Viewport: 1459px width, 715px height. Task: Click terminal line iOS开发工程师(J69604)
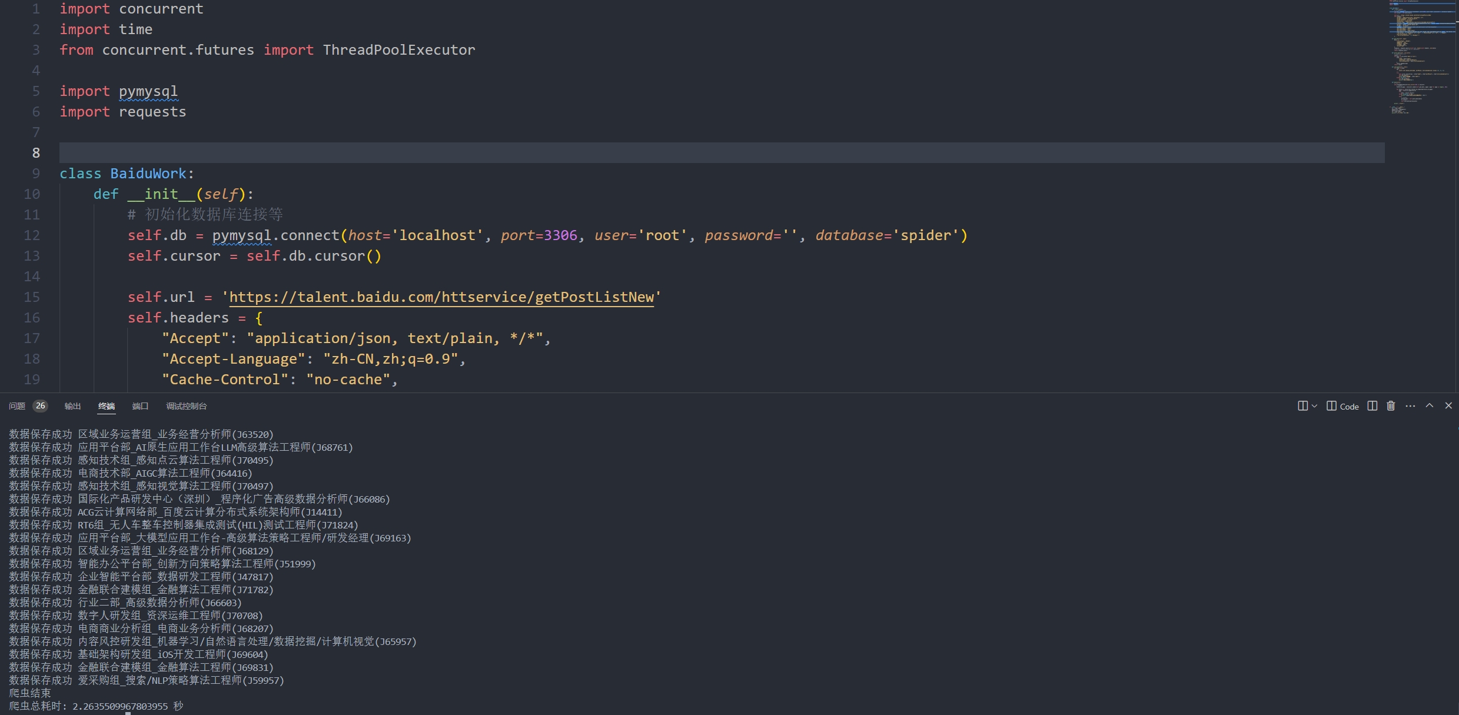point(138,654)
